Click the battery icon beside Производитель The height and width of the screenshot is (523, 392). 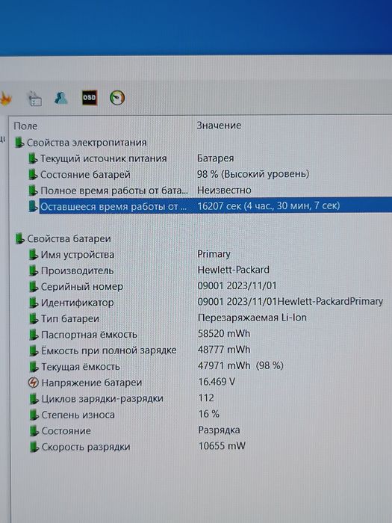(33, 270)
